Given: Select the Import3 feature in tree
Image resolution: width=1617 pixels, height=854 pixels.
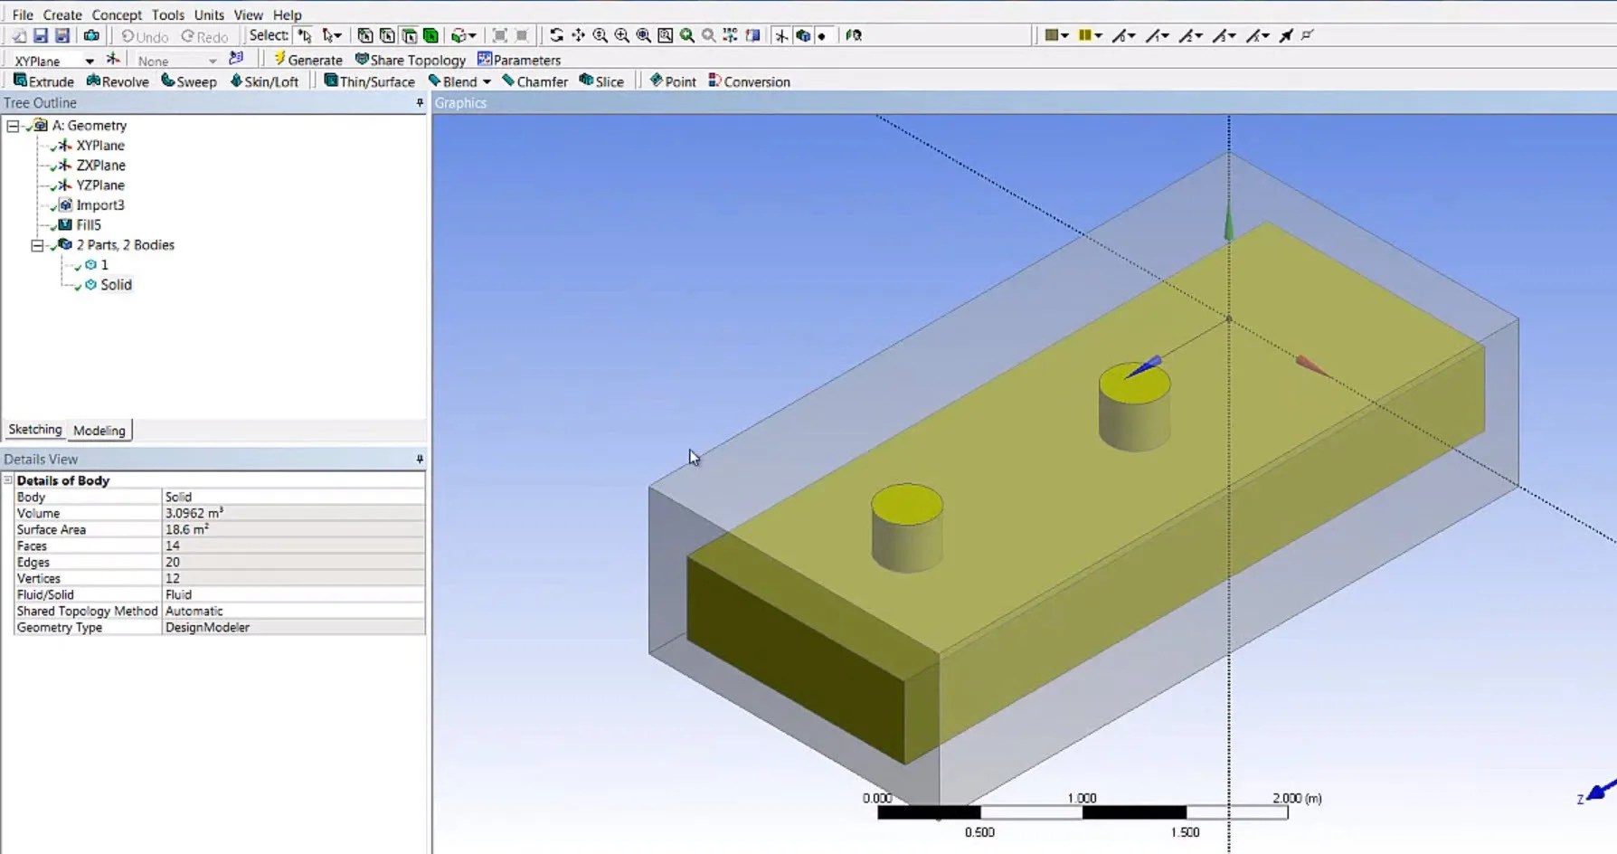Looking at the screenshot, I should tap(100, 205).
